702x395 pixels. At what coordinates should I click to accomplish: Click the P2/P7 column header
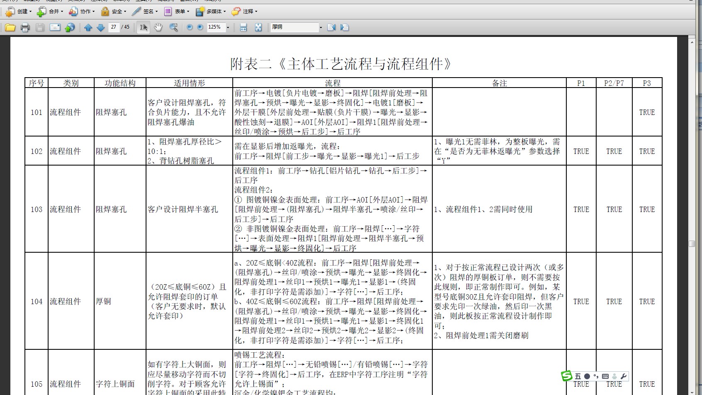pyautogui.click(x=614, y=83)
